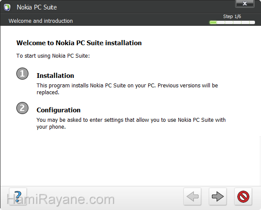Click the number 1 circle icon
This screenshot has width=261, height=210.
click(22, 74)
